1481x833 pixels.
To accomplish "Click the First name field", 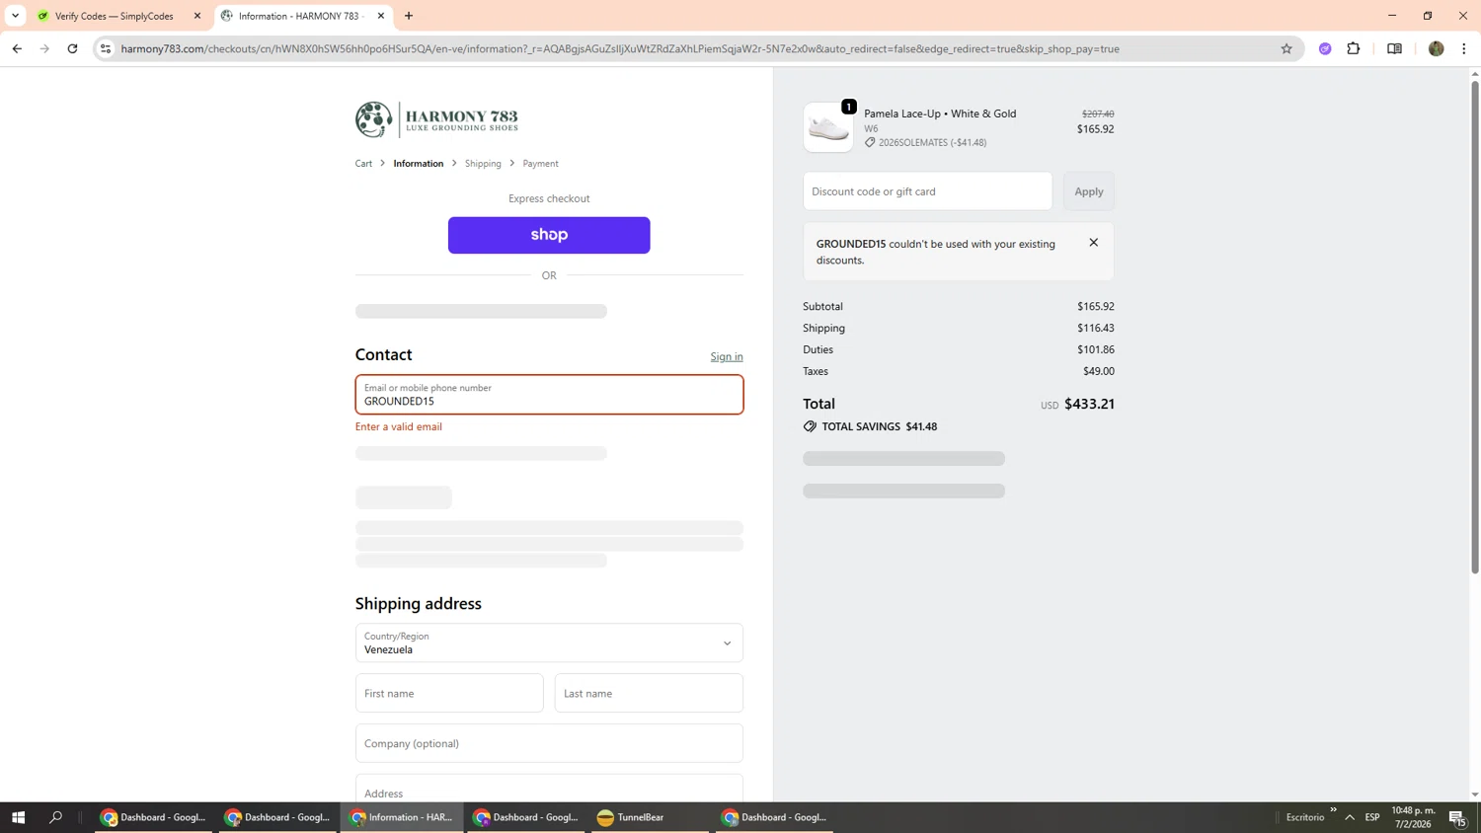I will (x=449, y=693).
